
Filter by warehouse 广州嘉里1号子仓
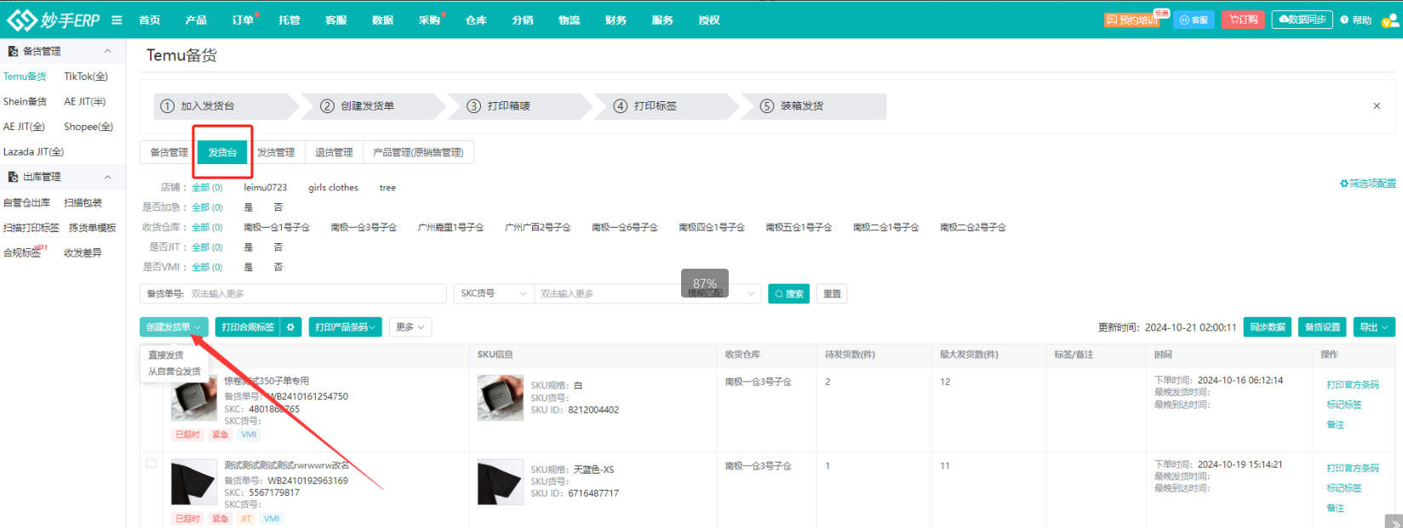click(x=450, y=228)
